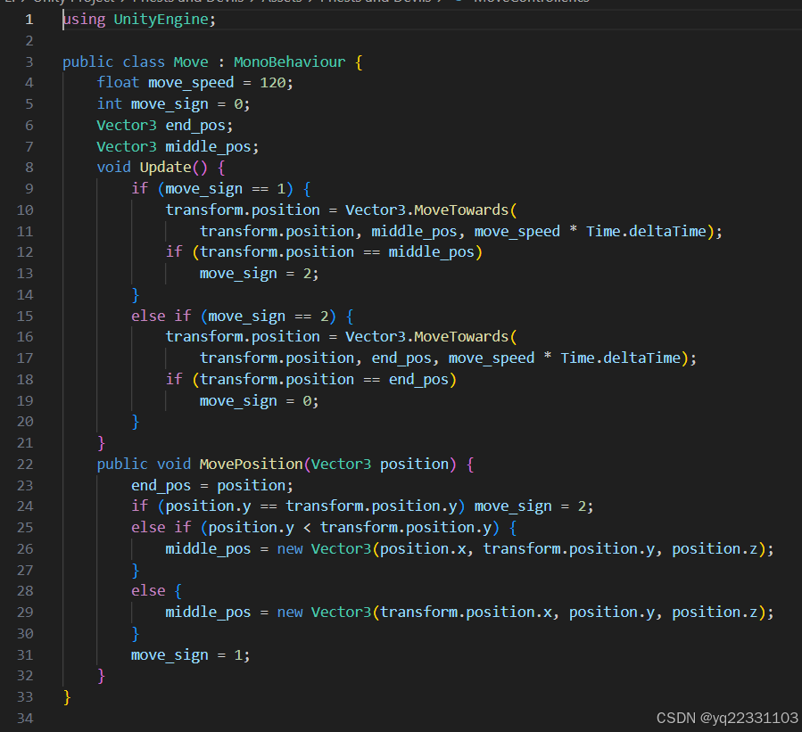Click 'move_speed' on line 11
This screenshot has height=732, width=802.
pos(517,231)
